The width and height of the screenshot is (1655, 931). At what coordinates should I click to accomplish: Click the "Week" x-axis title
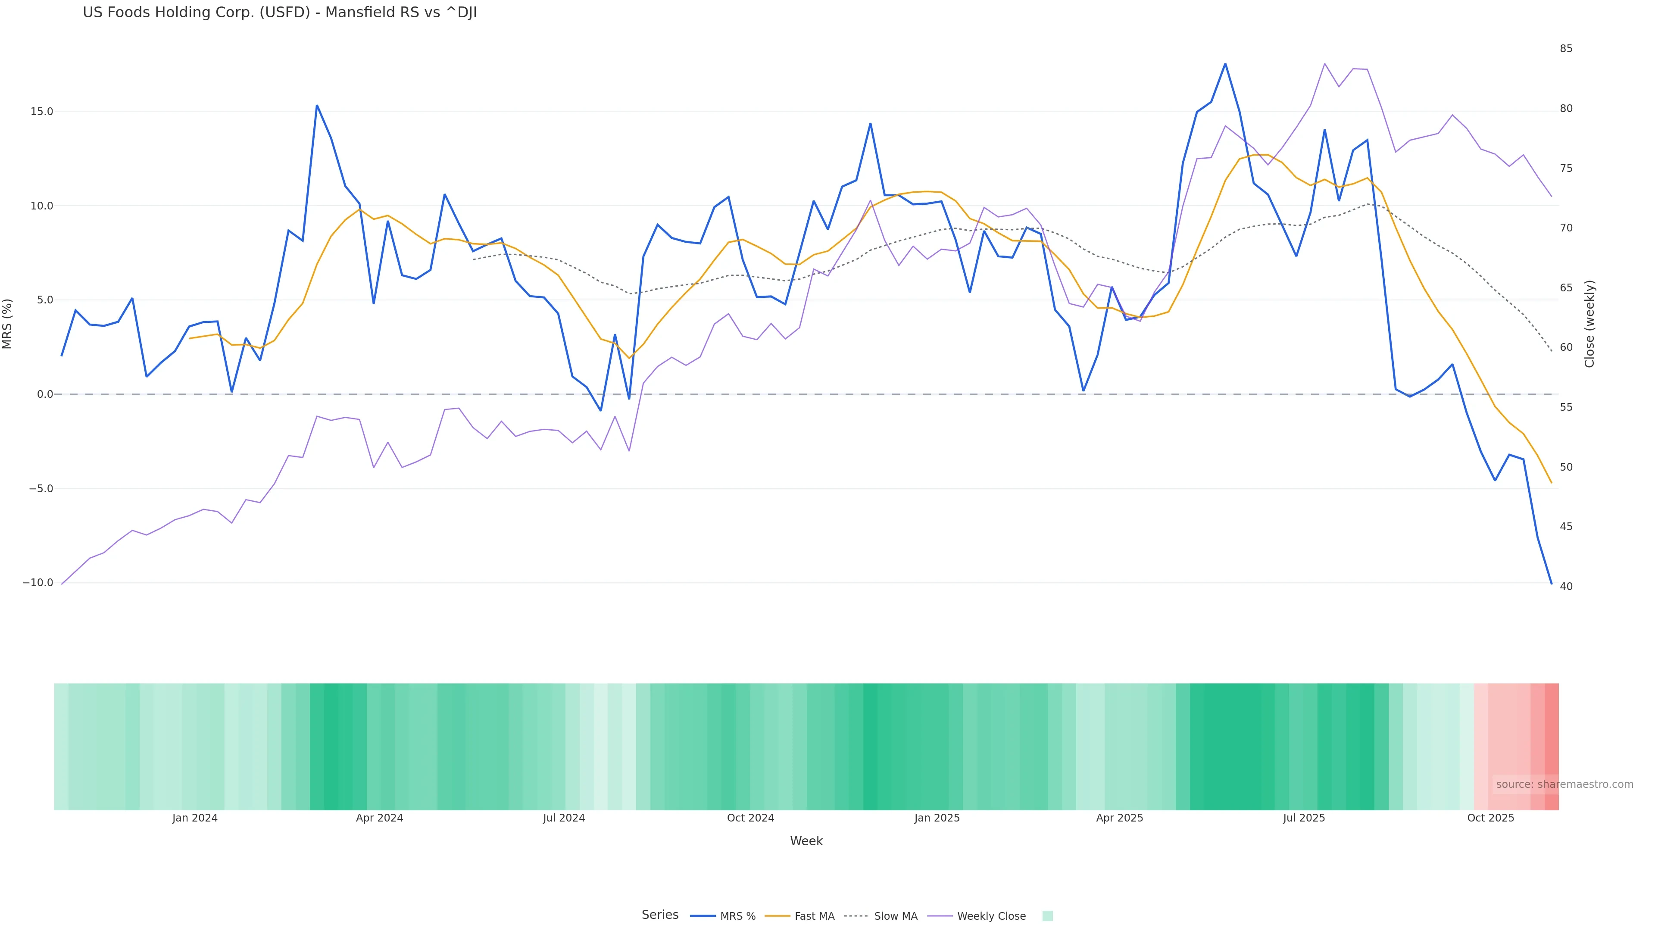pos(806,841)
